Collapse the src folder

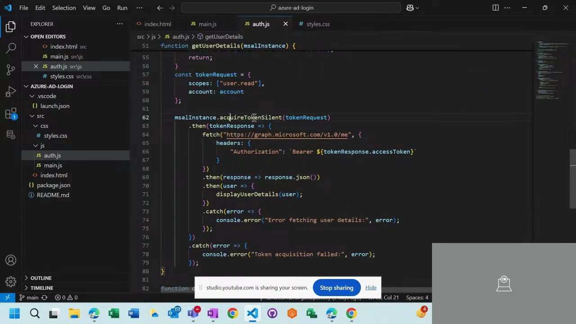(40, 116)
